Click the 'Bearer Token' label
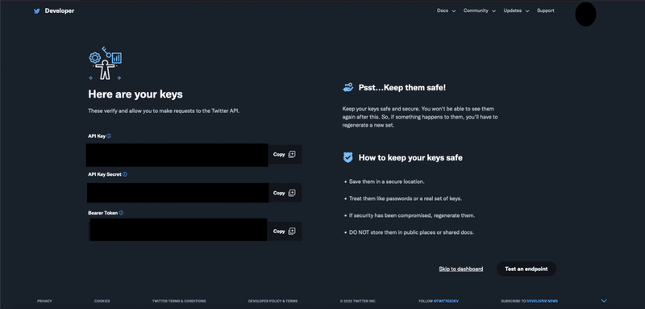This screenshot has height=309, width=645. [x=103, y=213]
